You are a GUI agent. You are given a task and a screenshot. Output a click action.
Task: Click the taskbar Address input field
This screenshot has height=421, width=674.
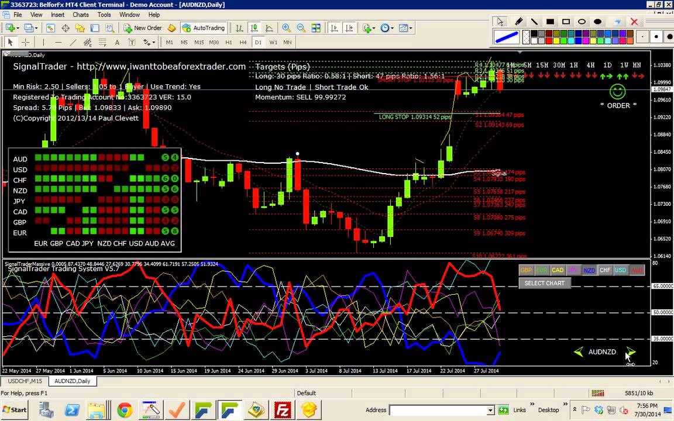(x=442, y=410)
